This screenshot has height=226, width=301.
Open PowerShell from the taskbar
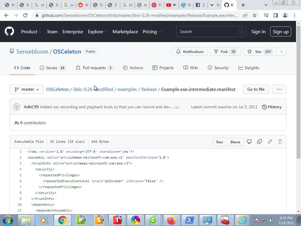click(189, 220)
